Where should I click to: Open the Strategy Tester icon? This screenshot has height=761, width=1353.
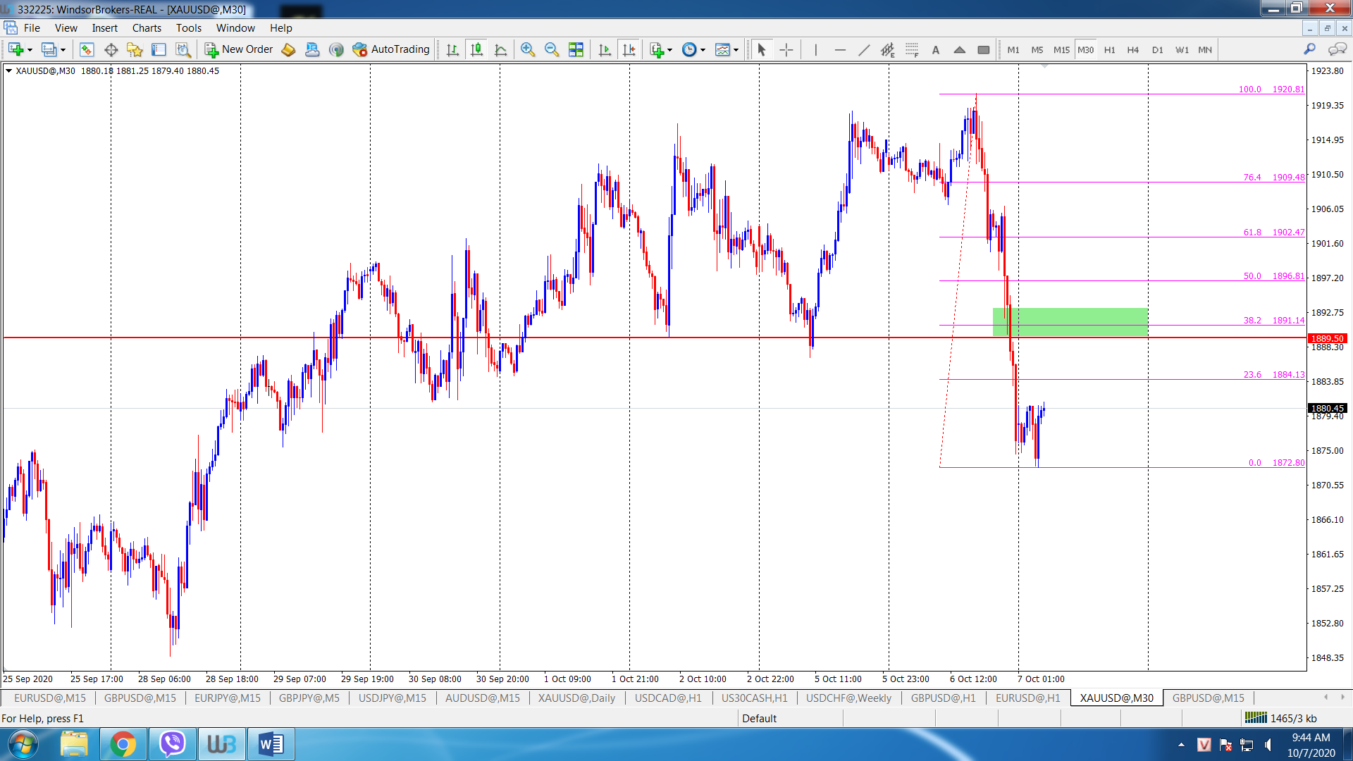[x=183, y=49]
